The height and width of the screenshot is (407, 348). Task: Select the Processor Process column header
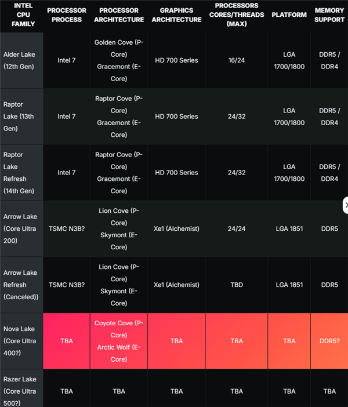click(67, 15)
